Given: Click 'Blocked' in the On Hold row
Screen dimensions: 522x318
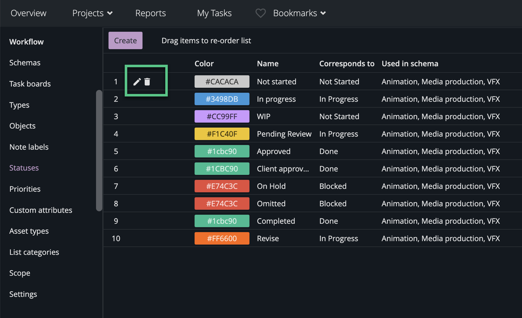Looking at the screenshot, I should pos(333,186).
